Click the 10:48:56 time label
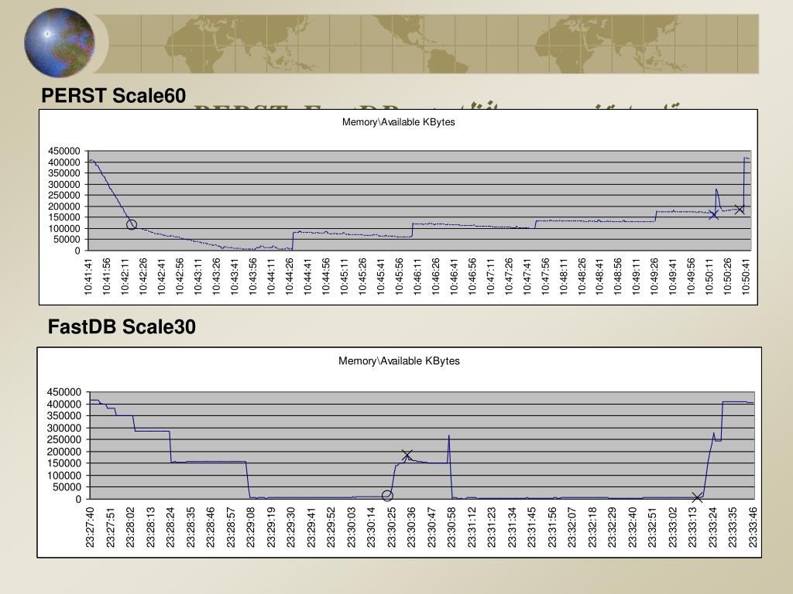The height and width of the screenshot is (594, 793). 617,276
